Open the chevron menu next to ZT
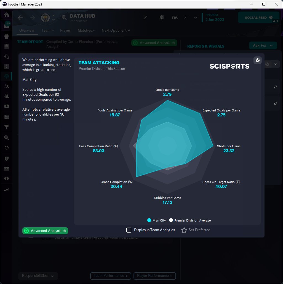Viewport: 283px width, 284px height. coord(196,18)
